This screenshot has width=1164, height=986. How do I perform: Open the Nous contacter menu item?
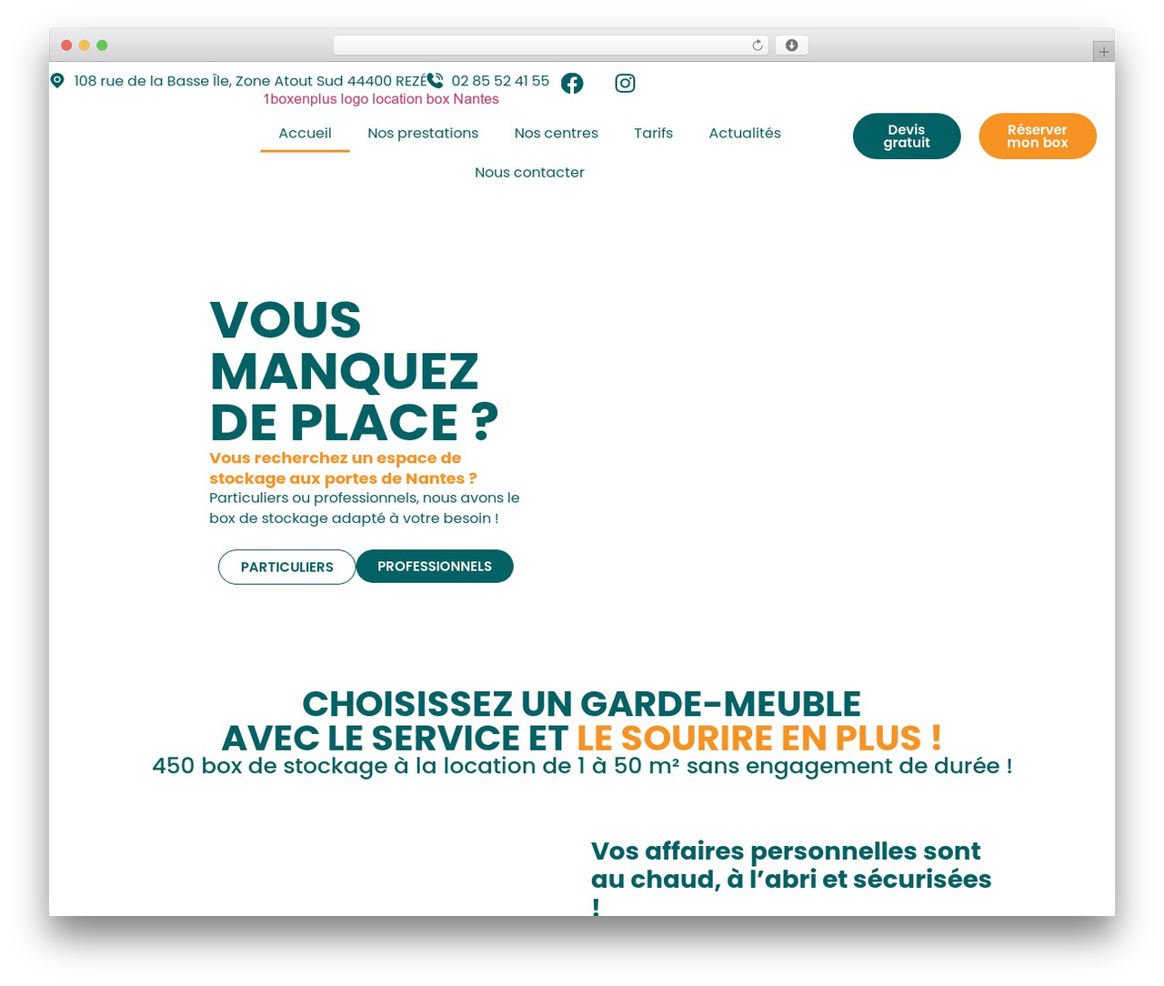tap(529, 172)
